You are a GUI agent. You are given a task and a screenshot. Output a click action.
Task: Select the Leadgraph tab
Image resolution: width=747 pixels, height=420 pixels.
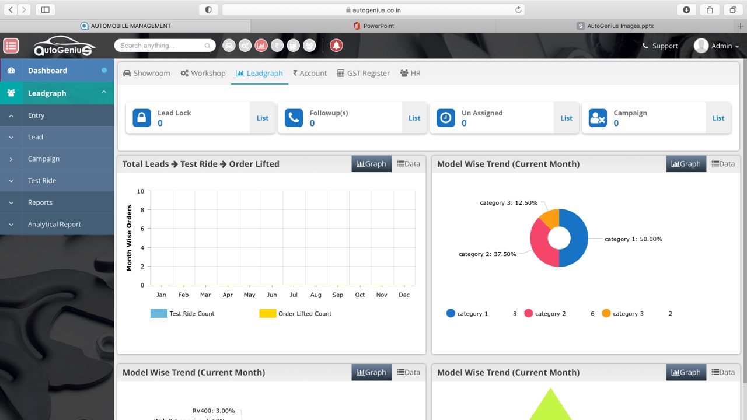tap(259, 73)
